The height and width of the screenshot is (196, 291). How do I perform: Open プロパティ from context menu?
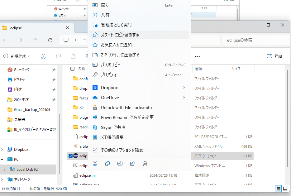139,75
